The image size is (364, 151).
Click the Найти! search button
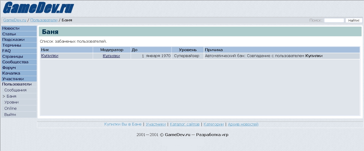point(354,20)
